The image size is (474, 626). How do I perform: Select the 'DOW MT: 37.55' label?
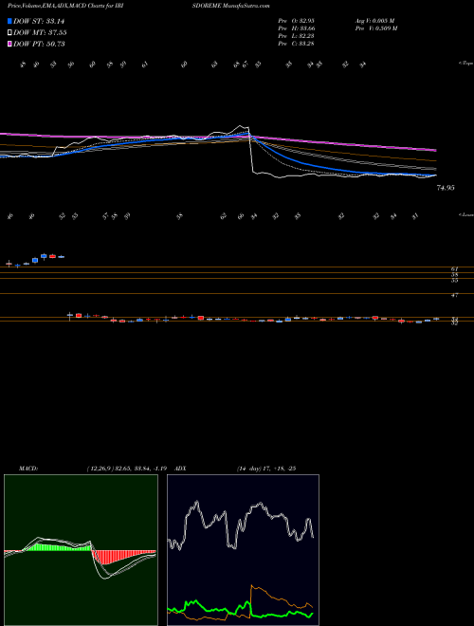pos(40,33)
